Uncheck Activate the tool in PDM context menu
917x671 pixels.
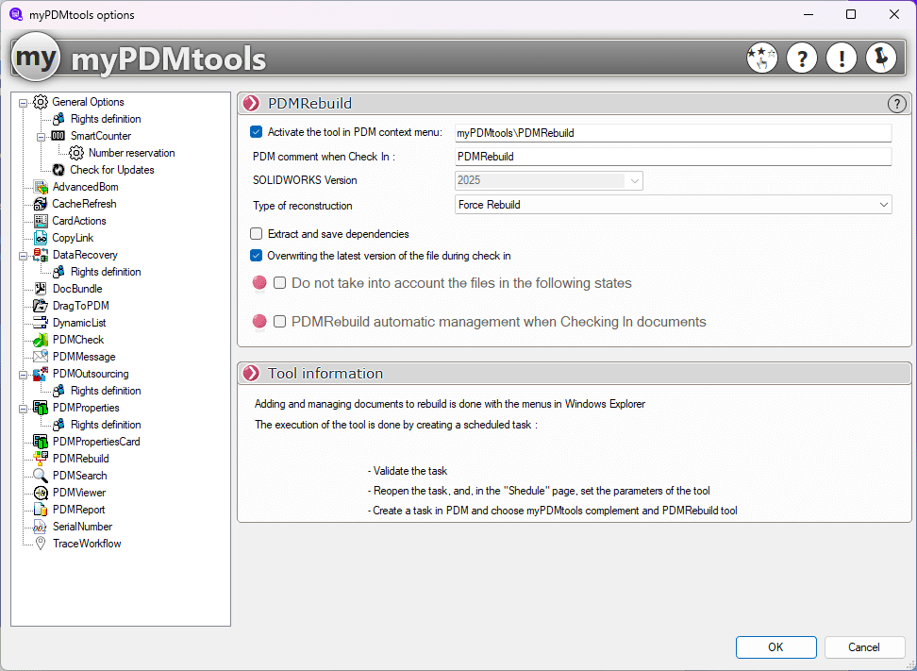coord(256,132)
